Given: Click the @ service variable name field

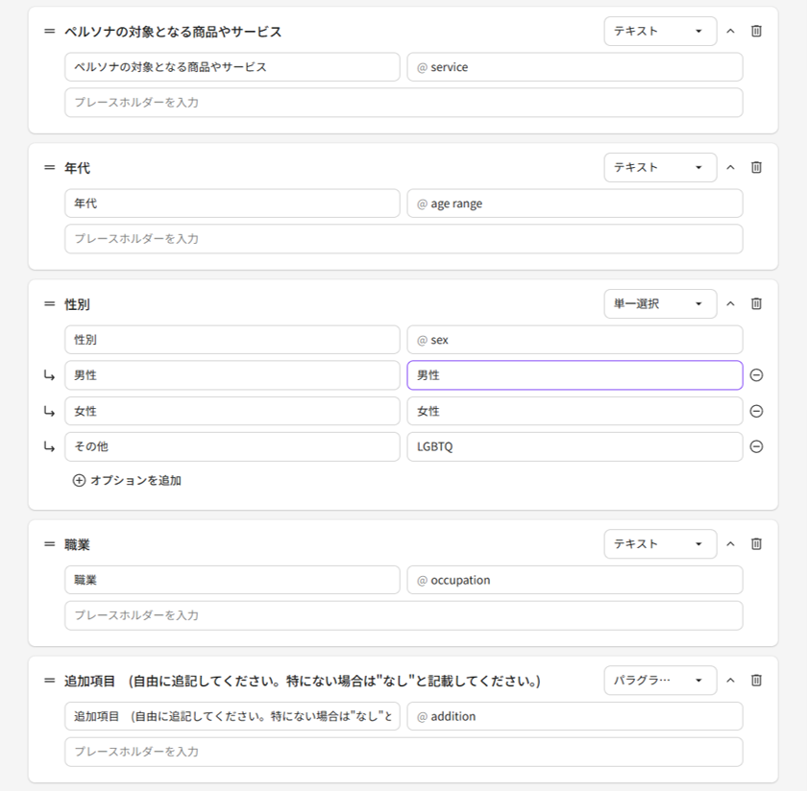Looking at the screenshot, I should click(575, 67).
